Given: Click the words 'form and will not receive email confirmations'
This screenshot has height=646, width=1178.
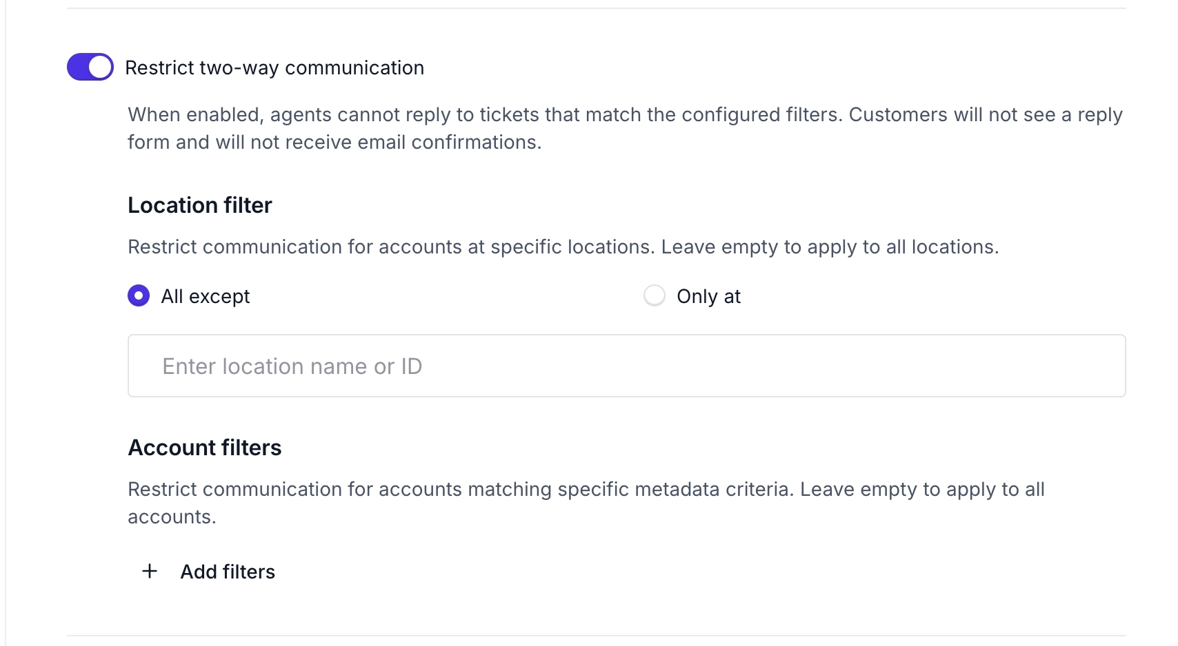Looking at the screenshot, I should point(335,143).
